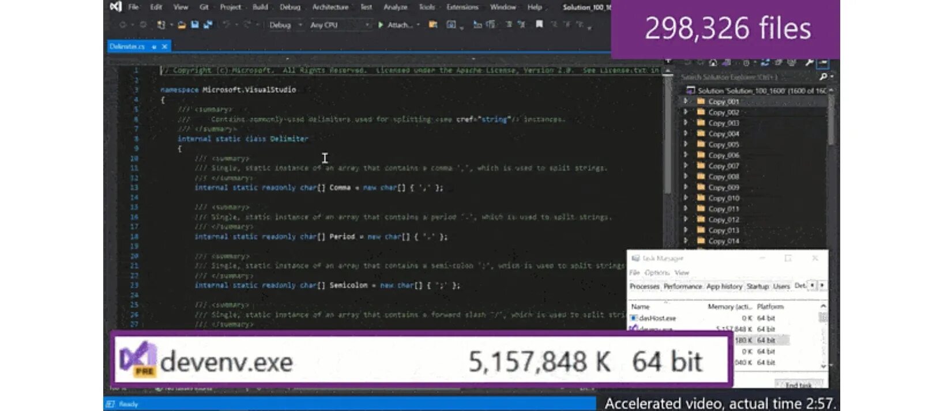Pin the Delimiter.cs tab
This screenshot has width=940, height=411.
click(x=154, y=47)
